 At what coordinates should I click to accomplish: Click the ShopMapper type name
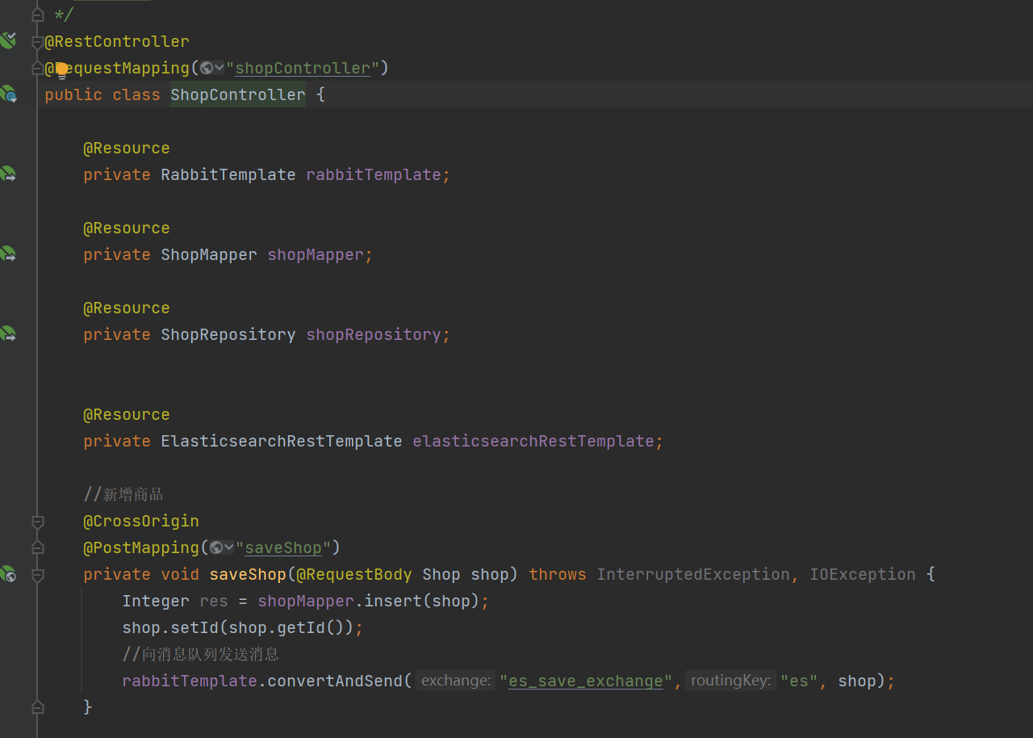209,254
